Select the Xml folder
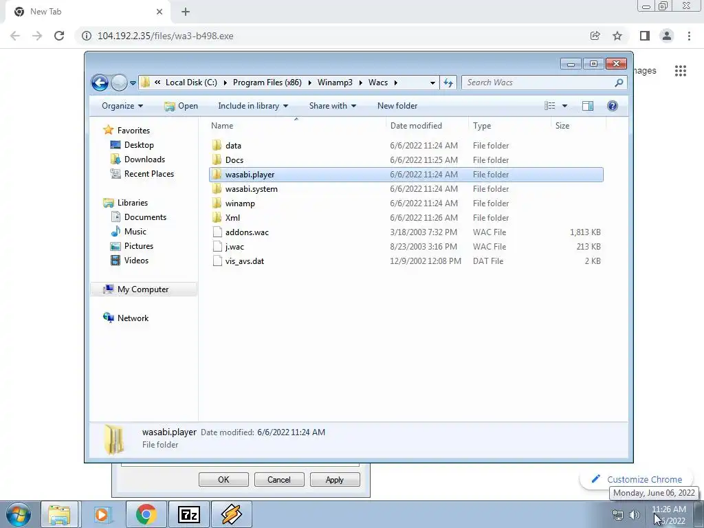The image size is (704, 528). [406, 218]
